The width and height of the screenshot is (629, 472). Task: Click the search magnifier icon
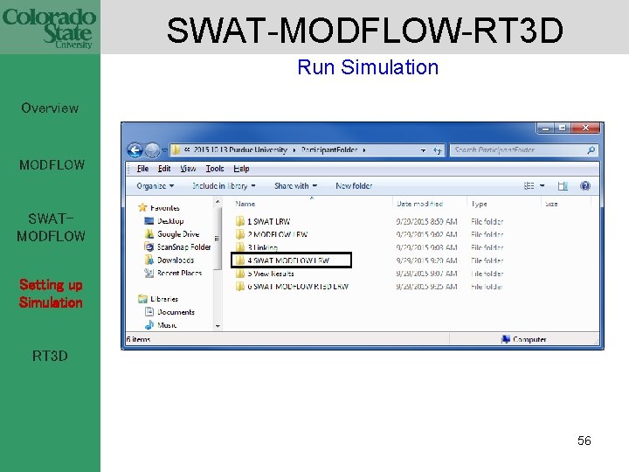[x=591, y=150]
